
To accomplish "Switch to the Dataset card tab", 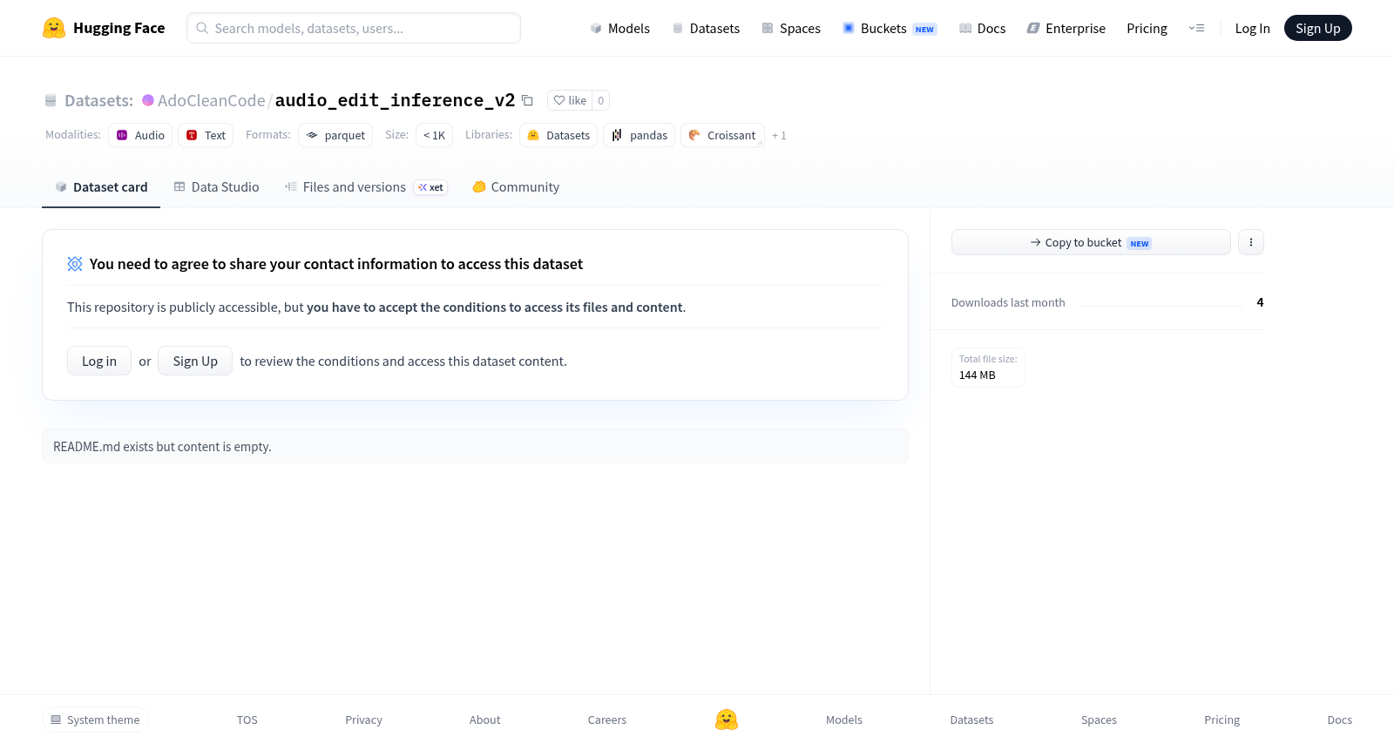I will tap(101, 186).
